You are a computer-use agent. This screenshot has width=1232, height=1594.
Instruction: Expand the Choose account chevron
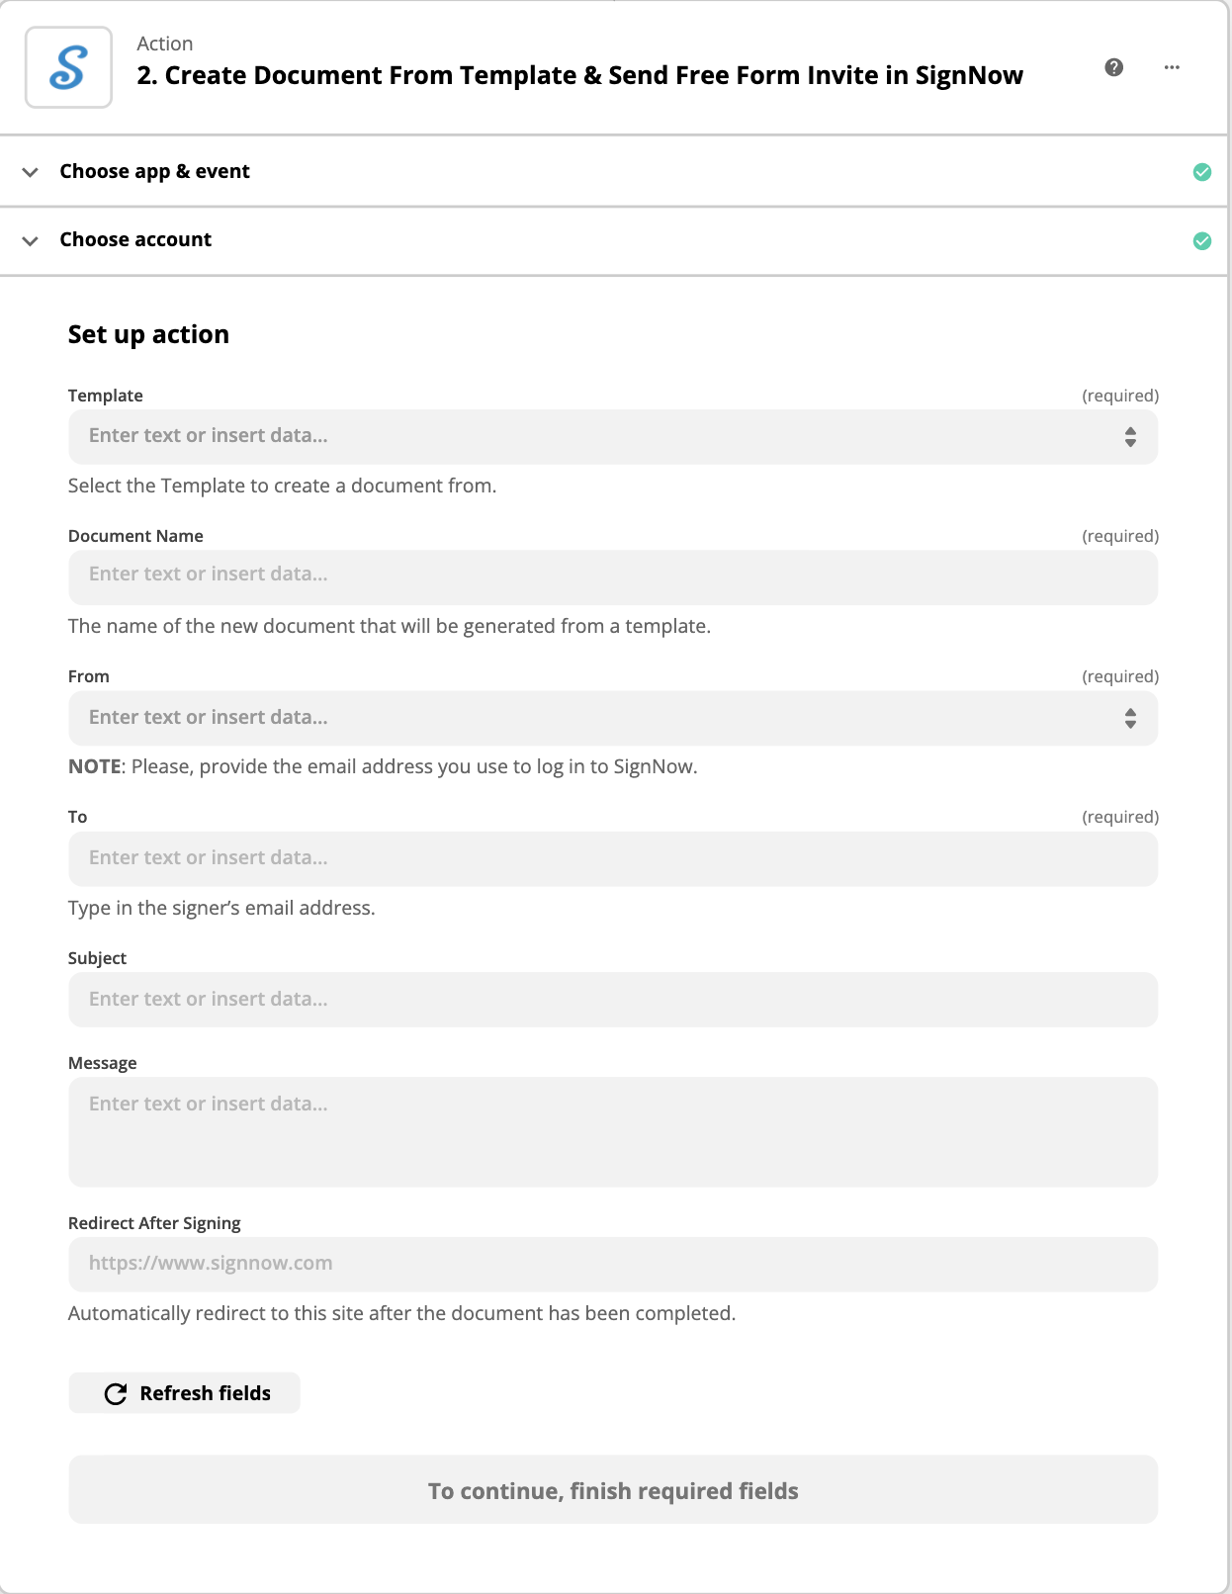(x=31, y=241)
